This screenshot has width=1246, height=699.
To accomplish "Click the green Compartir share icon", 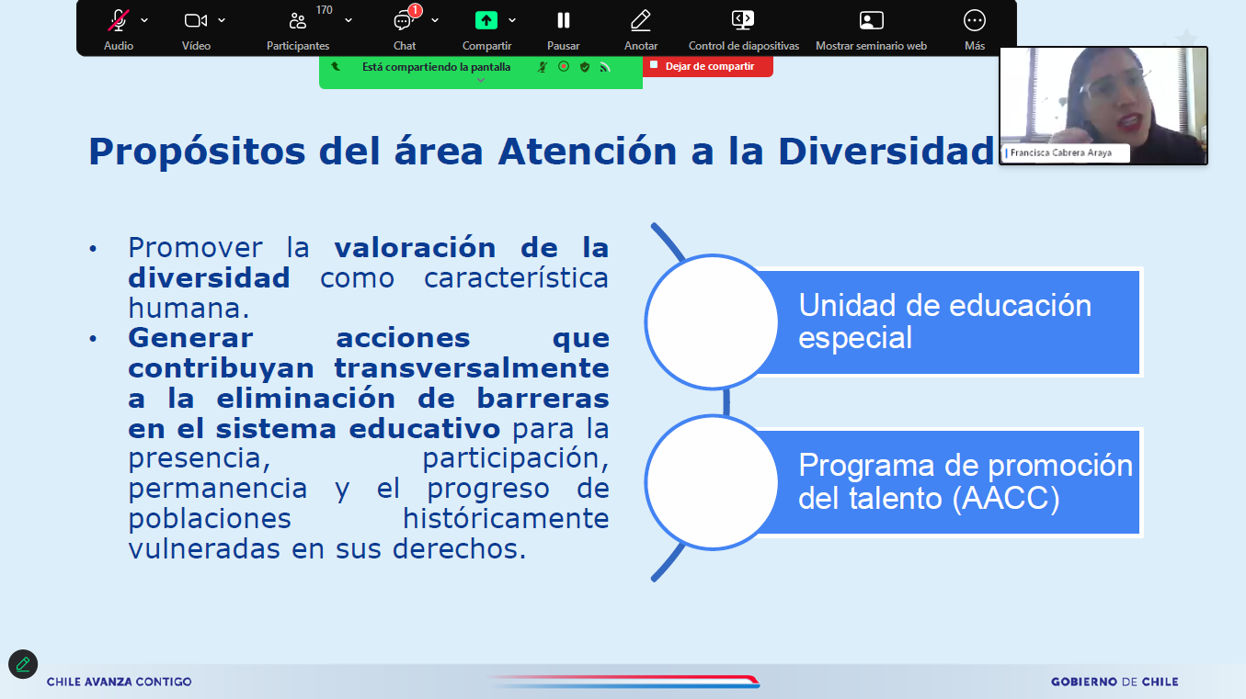I will [x=486, y=21].
